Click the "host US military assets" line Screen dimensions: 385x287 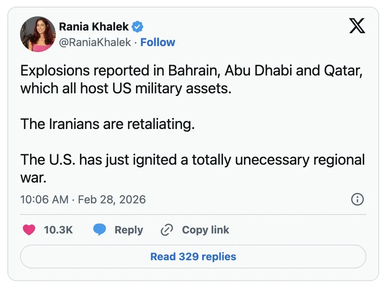[126, 88]
